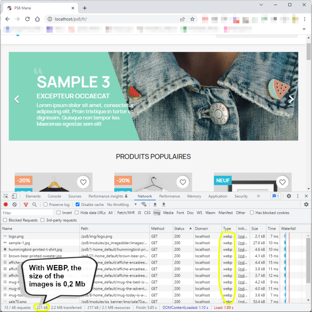Export HAR file download arrow
Screen dimensions: 312x312
click(x=163, y=204)
